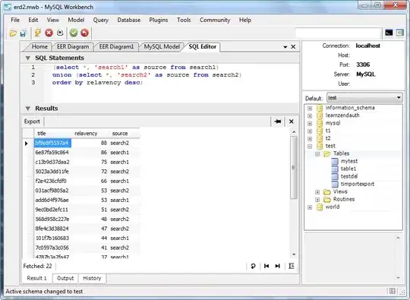Open the History tab
This screenshot has height=300, width=410.
pyautogui.click(x=92, y=278)
